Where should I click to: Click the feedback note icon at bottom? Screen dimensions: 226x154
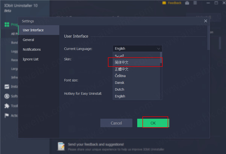tap(60, 146)
